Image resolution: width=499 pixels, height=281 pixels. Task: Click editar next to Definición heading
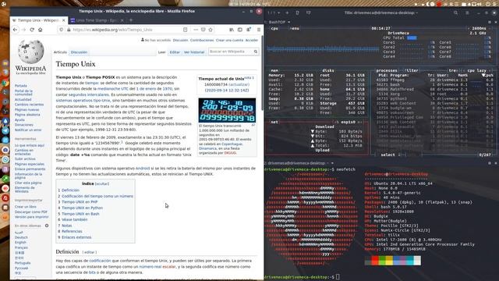pyautogui.click(x=90, y=252)
